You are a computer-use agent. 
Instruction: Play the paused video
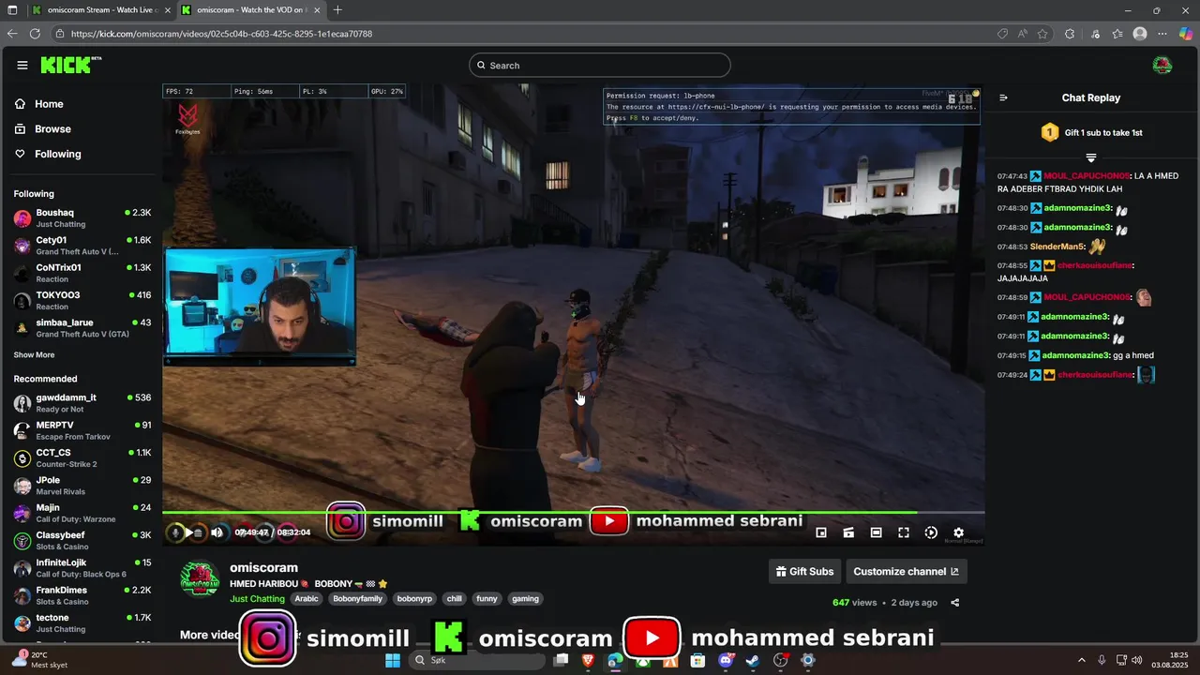[188, 532]
